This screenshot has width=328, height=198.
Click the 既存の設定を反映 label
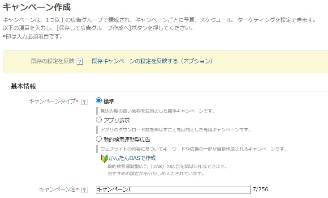pyautogui.click(x=52, y=61)
